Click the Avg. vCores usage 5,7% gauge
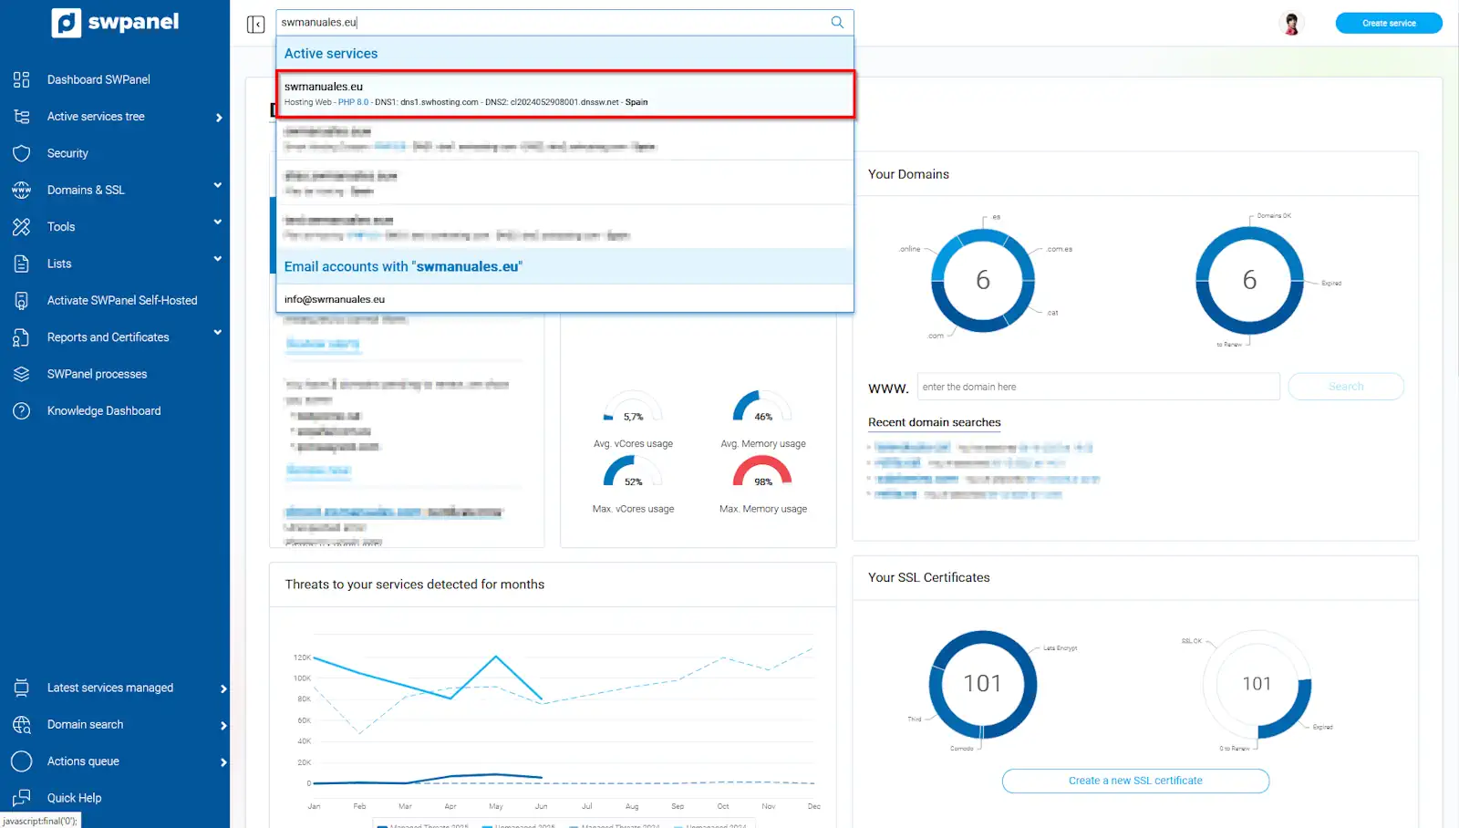This screenshot has width=1459, height=828. (633, 408)
